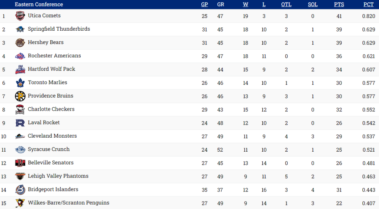Sort standings by PTS column
379x209 pixels.
pyautogui.click(x=339, y=4)
